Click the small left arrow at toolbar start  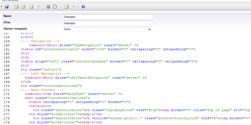tap(2, 7)
